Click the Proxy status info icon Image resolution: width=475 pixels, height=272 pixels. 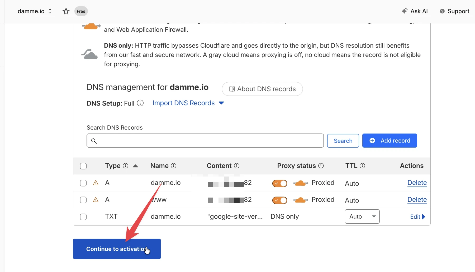pos(321,166)
